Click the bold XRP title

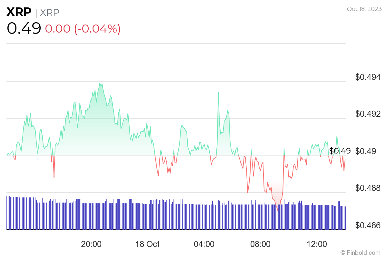click(19, 12)
